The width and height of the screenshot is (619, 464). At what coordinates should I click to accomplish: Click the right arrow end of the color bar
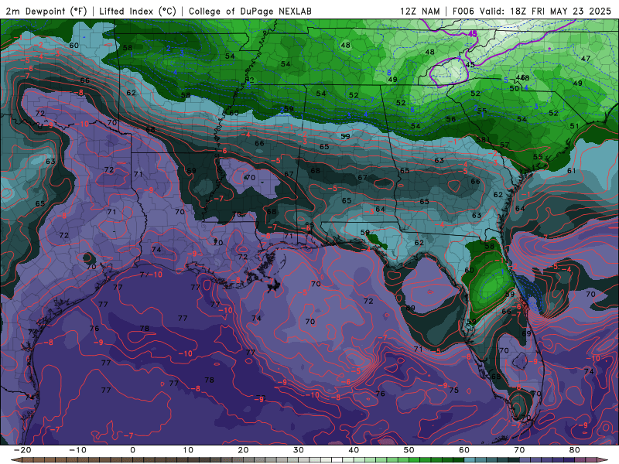(x=603, y=460)
